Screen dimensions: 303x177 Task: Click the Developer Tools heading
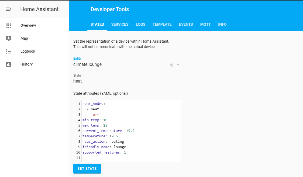(110, 9)
